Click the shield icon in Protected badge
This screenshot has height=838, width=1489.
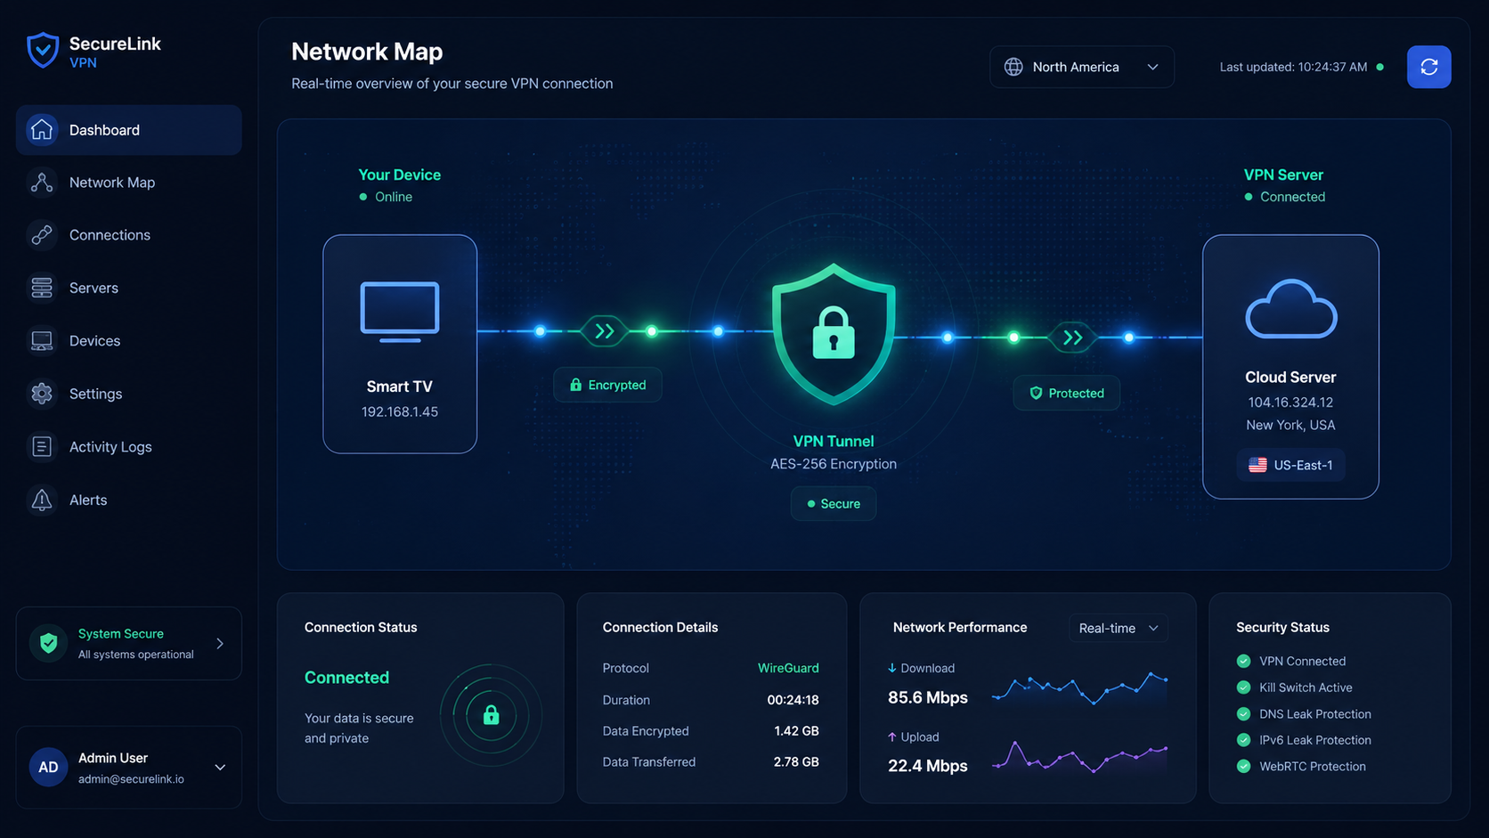coord(1036,393)
